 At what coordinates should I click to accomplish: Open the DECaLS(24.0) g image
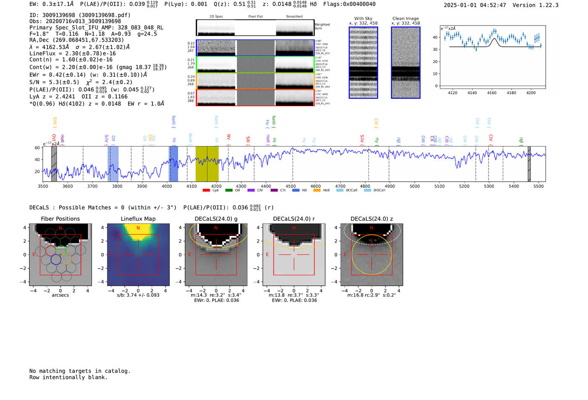216,255
